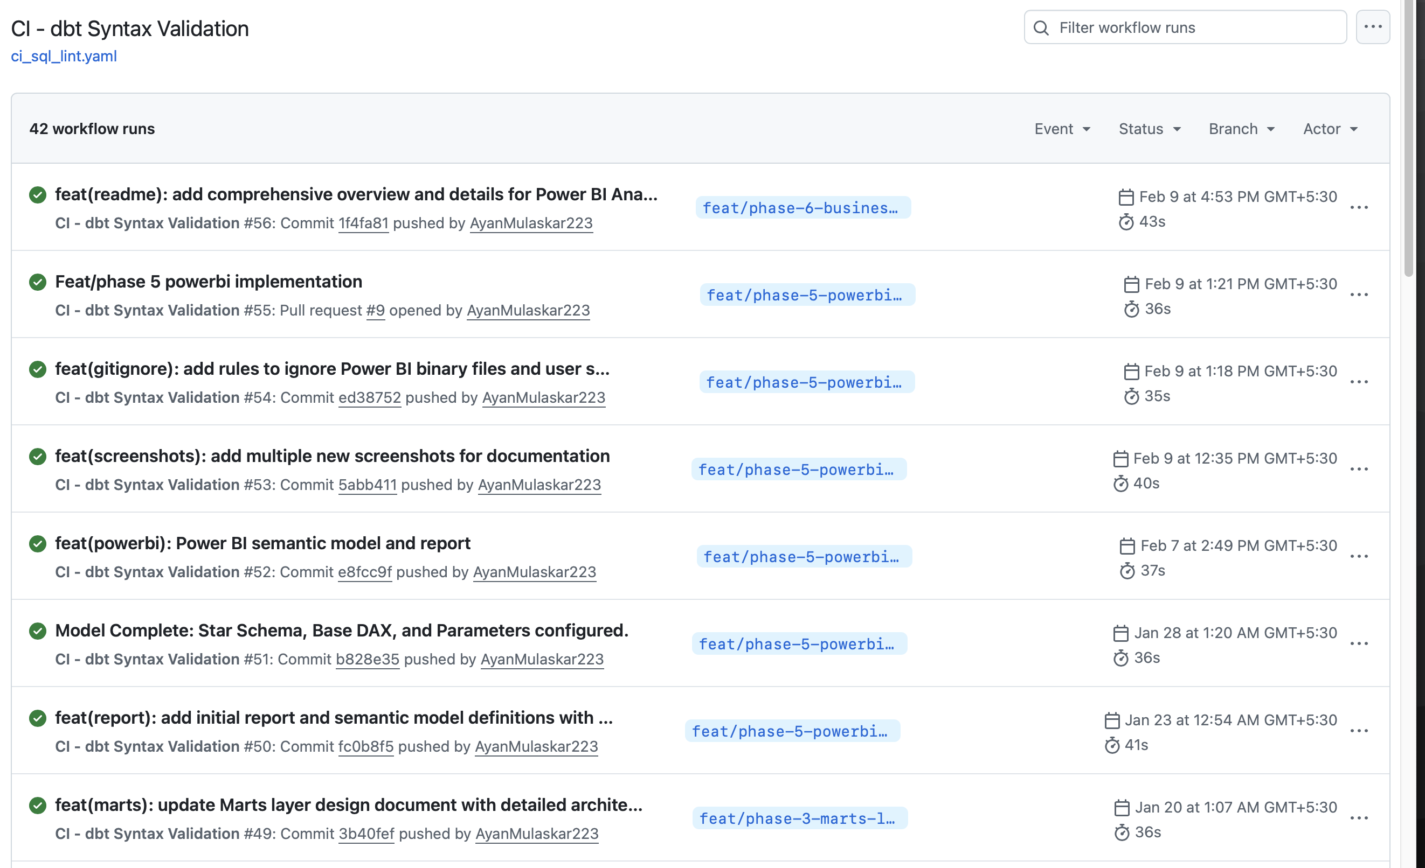Open the Actor filter dropdown

click(1330, 129)
